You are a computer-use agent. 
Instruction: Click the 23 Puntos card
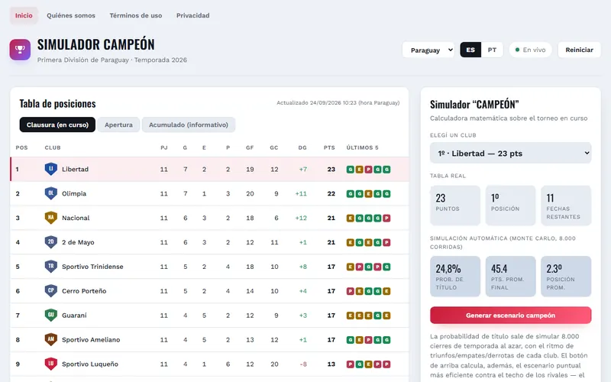[x=455, y=206]
